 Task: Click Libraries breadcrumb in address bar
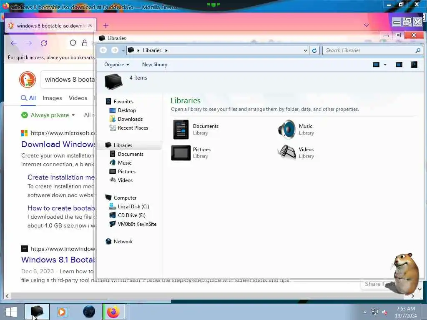[x=152, y=50]
